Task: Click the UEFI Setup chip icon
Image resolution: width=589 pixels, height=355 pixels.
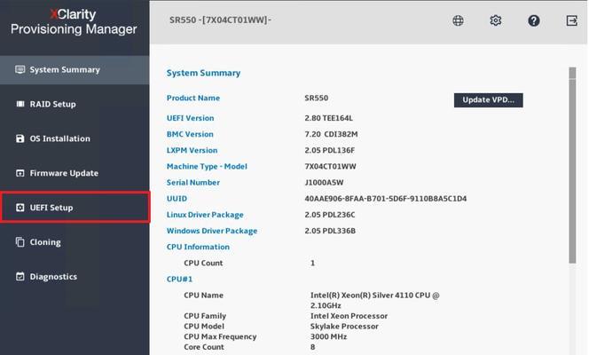Action: (x=20, y=208)
